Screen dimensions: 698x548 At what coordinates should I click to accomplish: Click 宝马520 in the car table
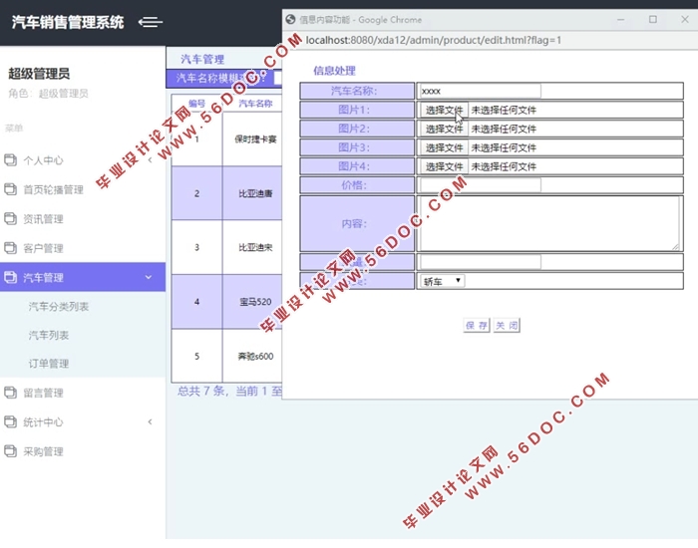pos(255,302)
